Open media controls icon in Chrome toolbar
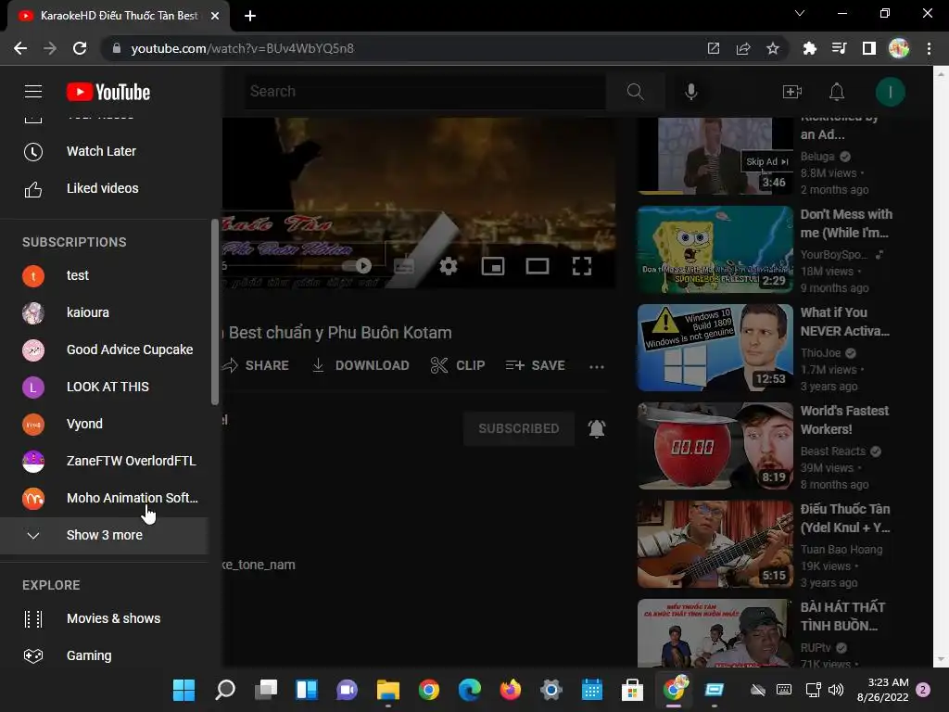This screenshot has width=949, height=712. point(839,48)
